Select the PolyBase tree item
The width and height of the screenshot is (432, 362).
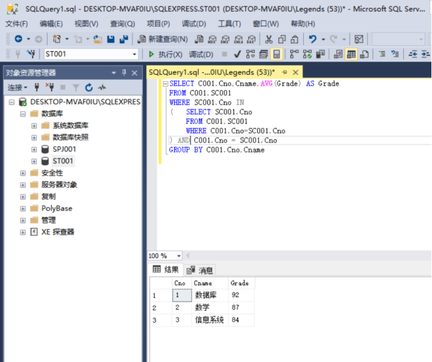(57, 208)
